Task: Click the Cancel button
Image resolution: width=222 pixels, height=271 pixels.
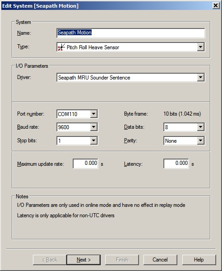Action: (x=160, y=260)
